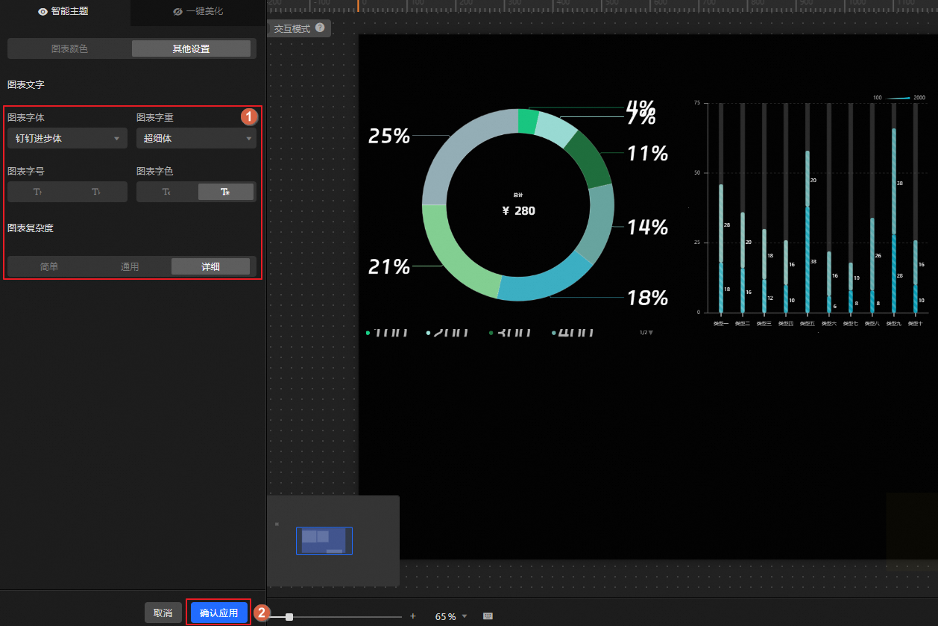938x626 pixels.
Task: Set chart complexity to 简单
Action: point(49,266)
